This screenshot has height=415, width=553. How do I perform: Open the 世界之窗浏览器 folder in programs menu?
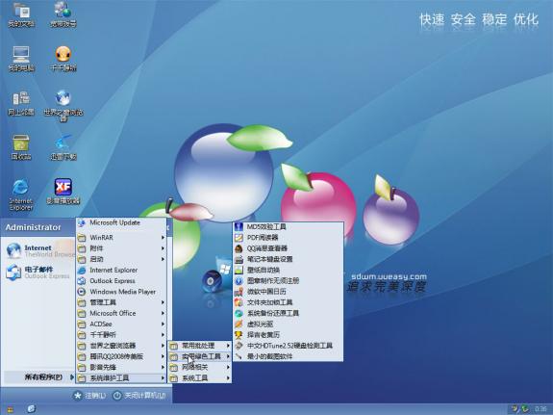(x=121, y=346)
